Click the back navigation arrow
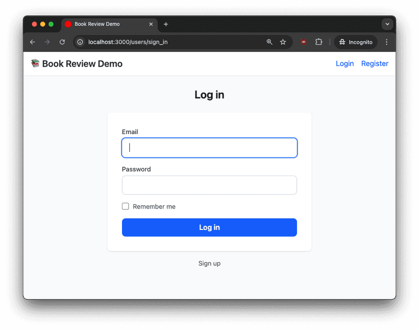The height and width of the screenshot is (330, 419). point(32,42)
